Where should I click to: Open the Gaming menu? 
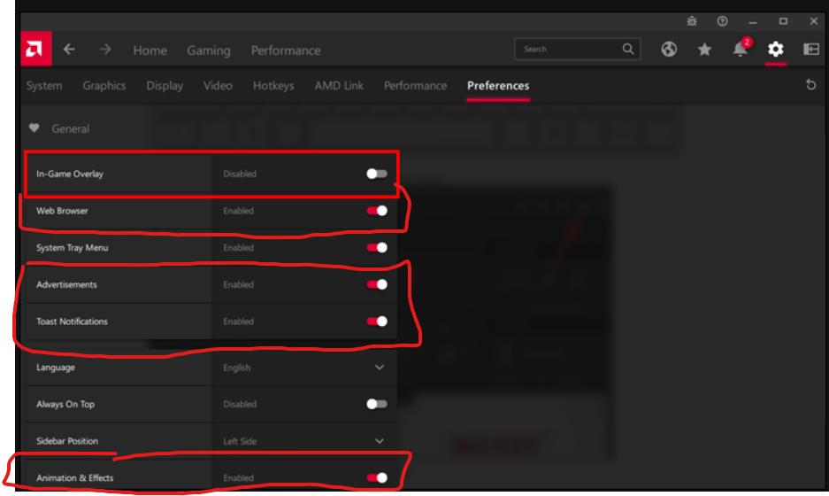pyautogui.click(x=209, y=50)
